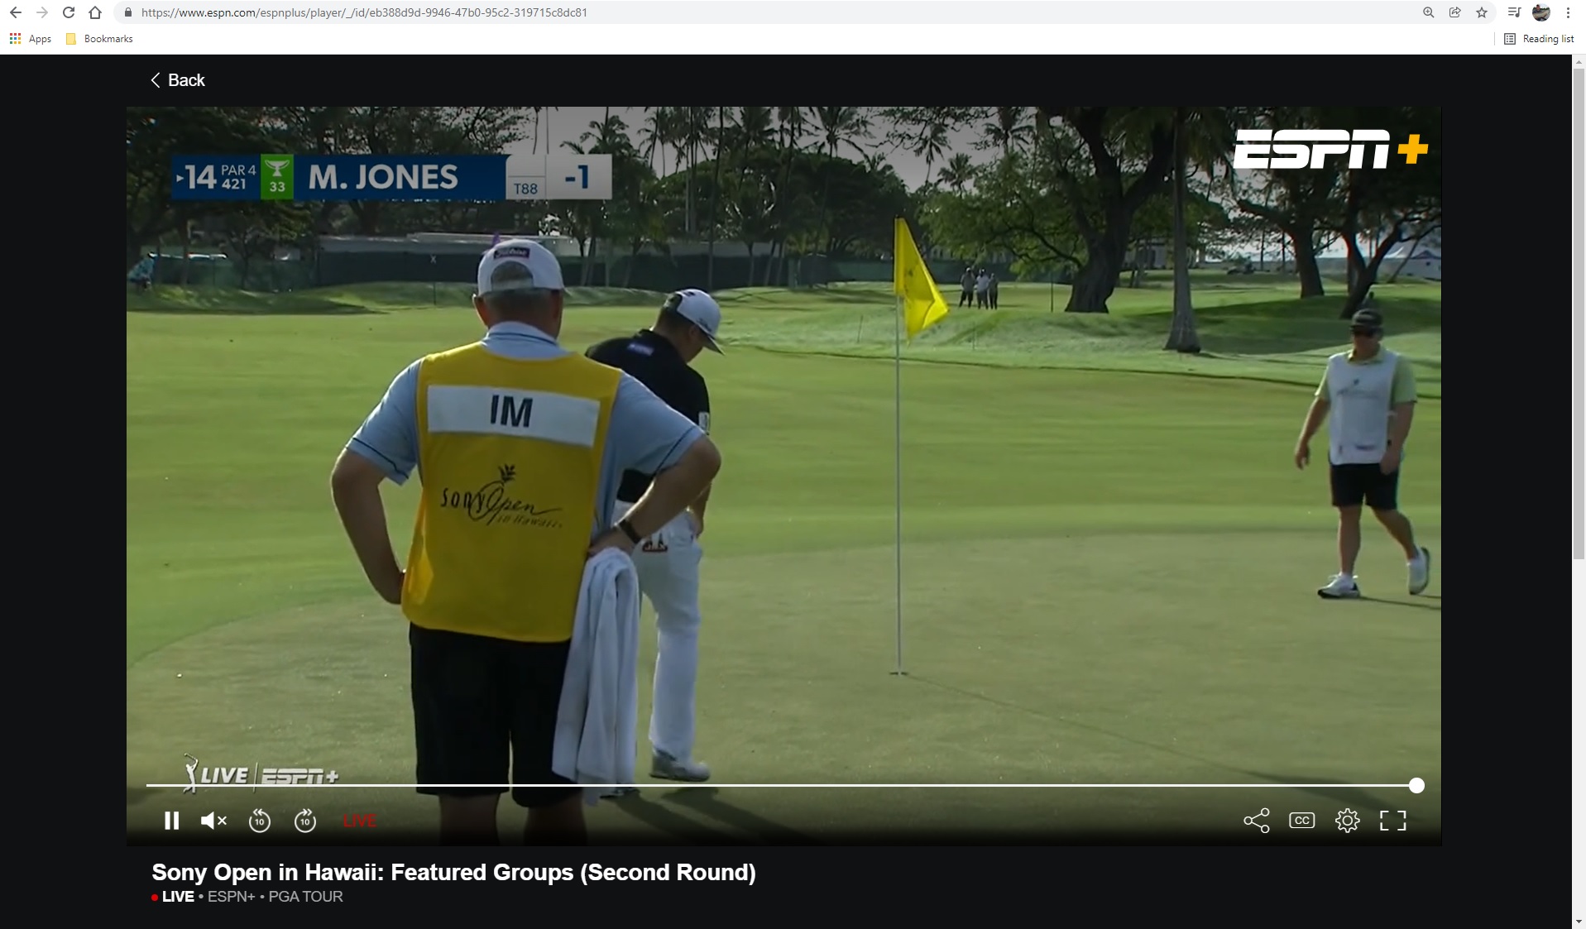Go Back to previous page

177,80
